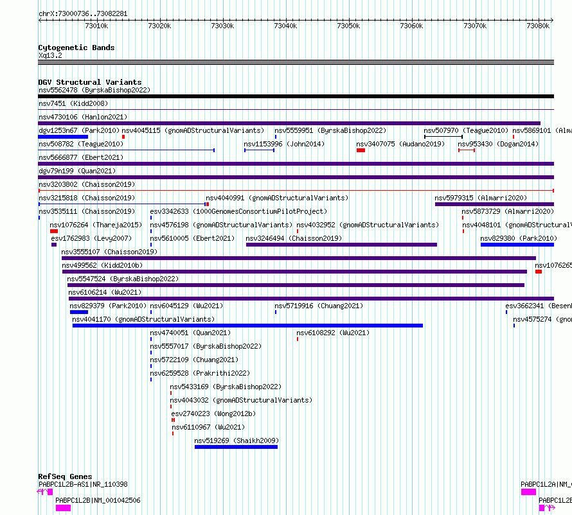Click the DGV Structural Variants track heading

[x=90, y=82]
